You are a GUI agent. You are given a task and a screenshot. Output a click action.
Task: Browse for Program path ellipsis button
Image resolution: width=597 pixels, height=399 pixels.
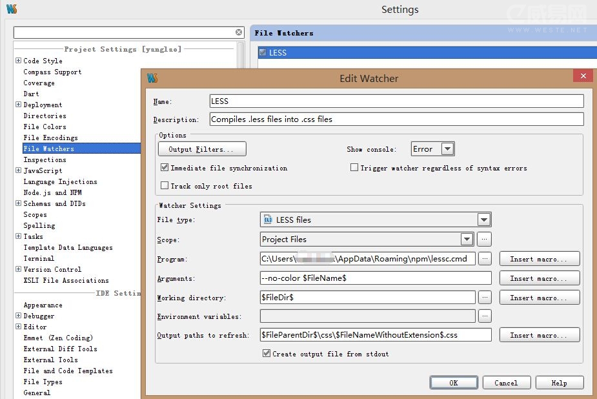[485, 258]
